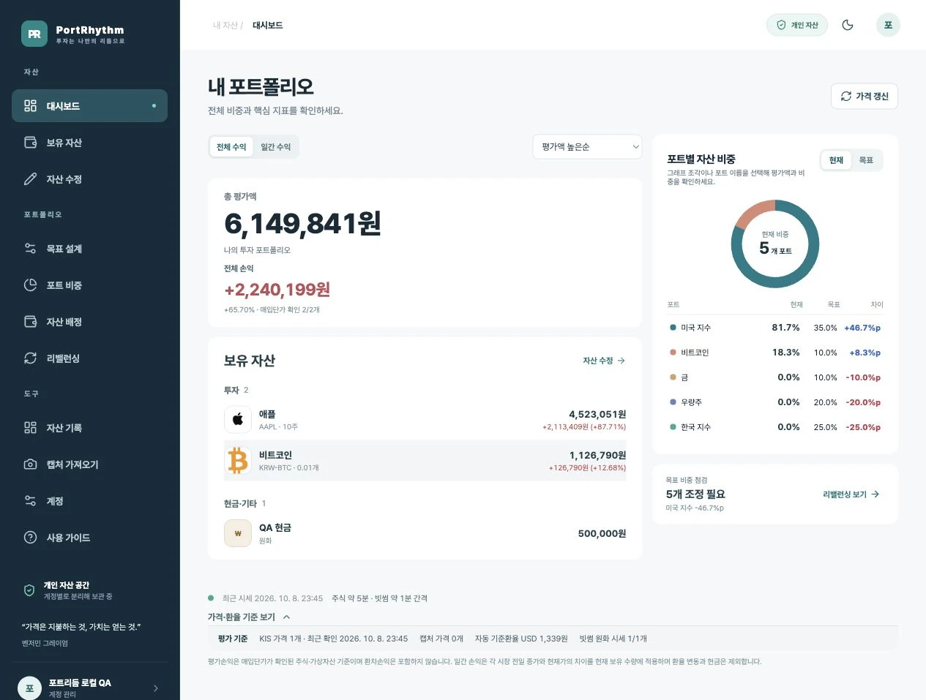926x700 pixels.
Task: Expand the 포트리듬 로컬 QA account chevron
Action: (155, 688)
